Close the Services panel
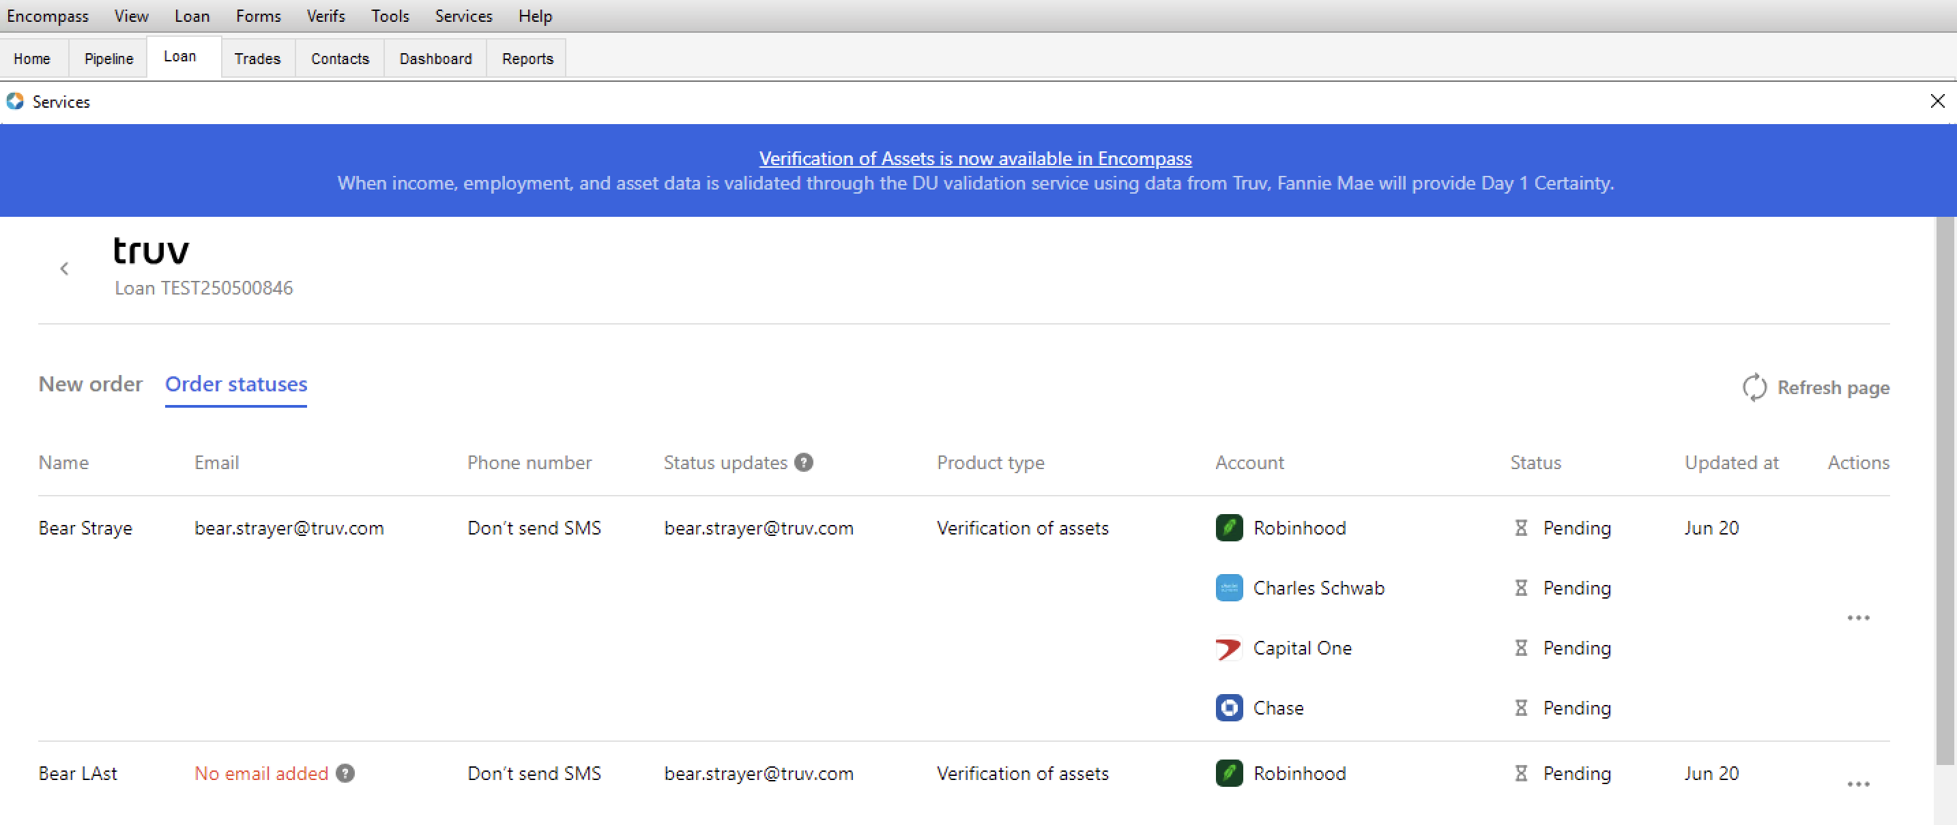This screenshot has height=825, width=1957. coord(1938,101)
